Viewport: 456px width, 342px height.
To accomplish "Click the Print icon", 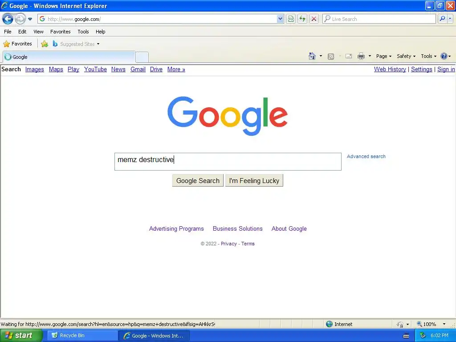I will (x=361, y=56).
